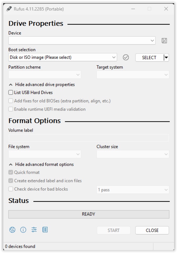Collapse Hide advanced format options
This screenshot has width=177, height=253.
[41, 164]
